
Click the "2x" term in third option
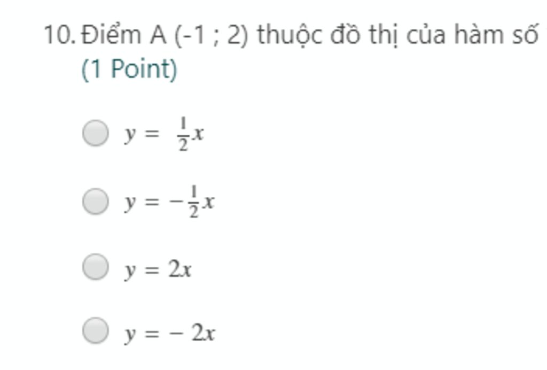click(x=180, y=271)
